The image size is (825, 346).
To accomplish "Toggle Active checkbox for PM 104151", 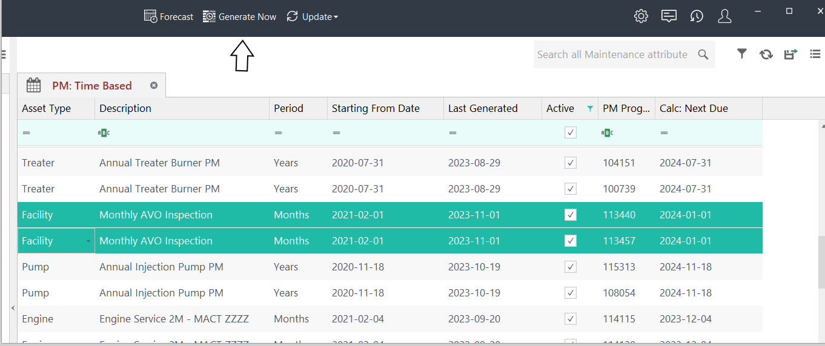I will click(570, 163).
